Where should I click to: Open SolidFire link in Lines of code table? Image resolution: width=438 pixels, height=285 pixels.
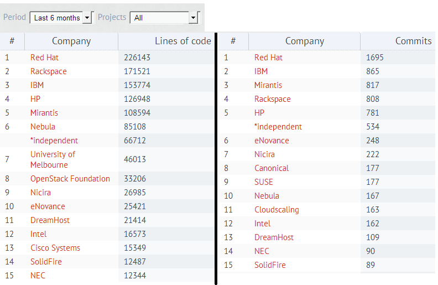(46, 262)
